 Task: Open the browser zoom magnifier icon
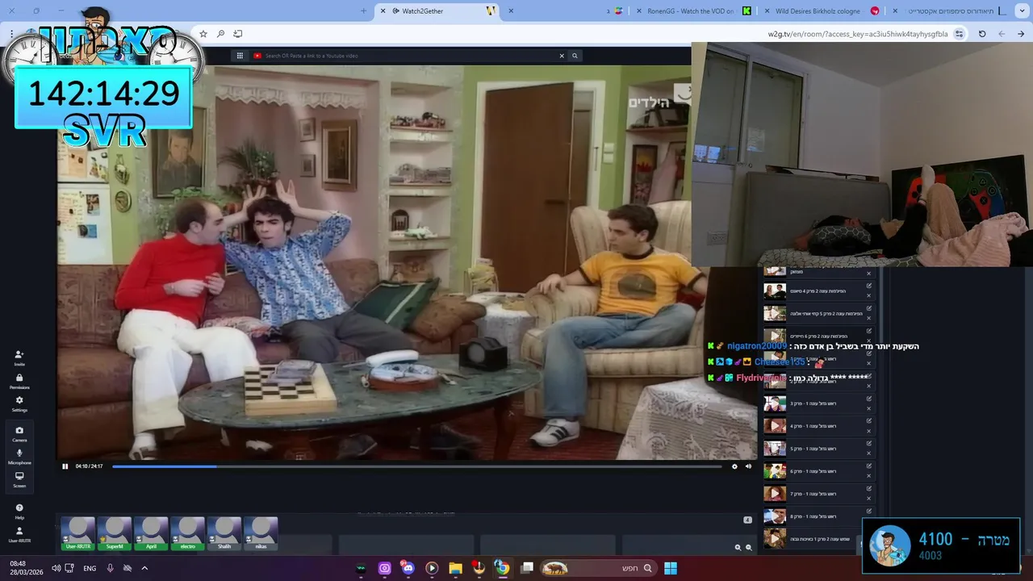pyautogui.click(x=220, y=34)
